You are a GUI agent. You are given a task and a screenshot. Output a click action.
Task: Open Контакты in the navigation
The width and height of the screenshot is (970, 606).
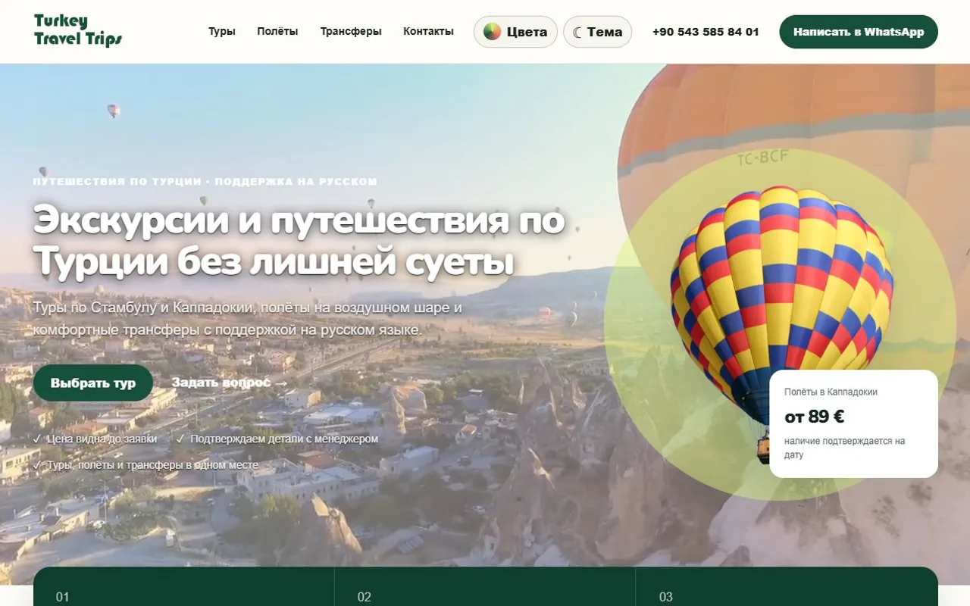tap(428, 32)
